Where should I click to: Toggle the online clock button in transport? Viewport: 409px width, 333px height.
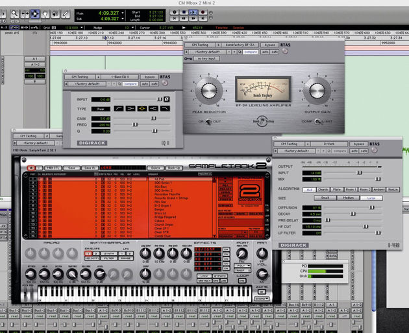click(x=174, y=12)
